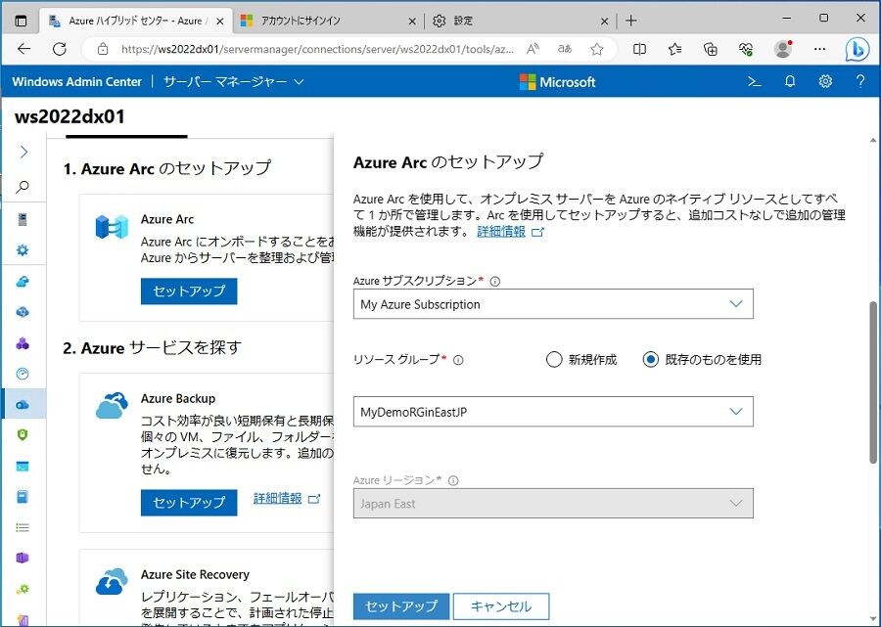Go back with the browser back arrow
This screenshot has width=881, height=627.
click(x=24, y=49)
